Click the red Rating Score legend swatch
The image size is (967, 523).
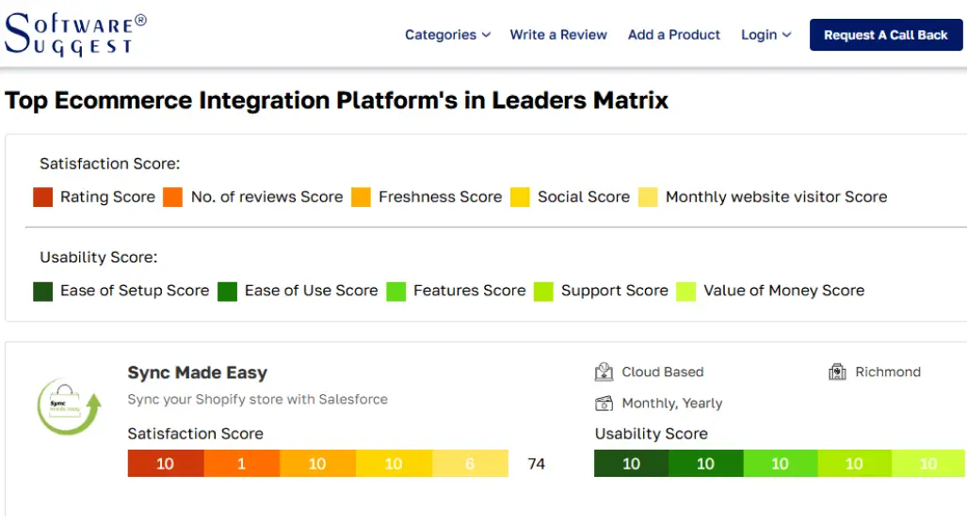42,198
